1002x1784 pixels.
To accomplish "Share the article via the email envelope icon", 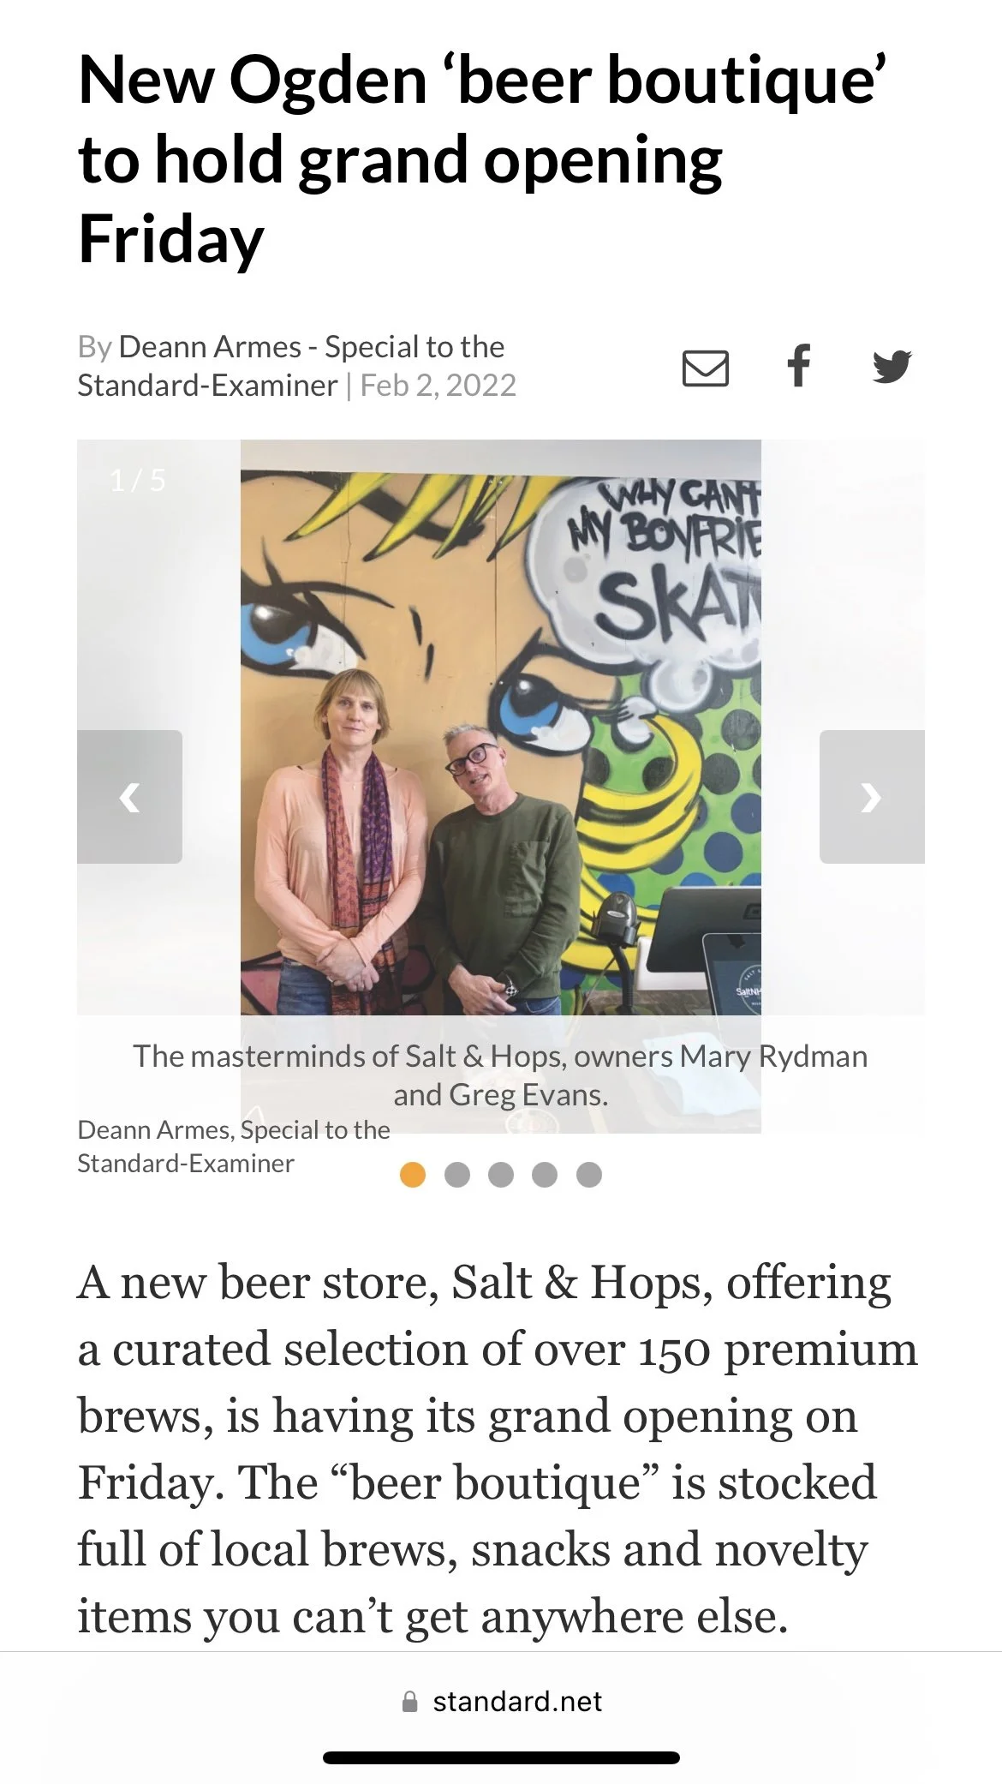I will pyautogui.click(x=706, y=368).
